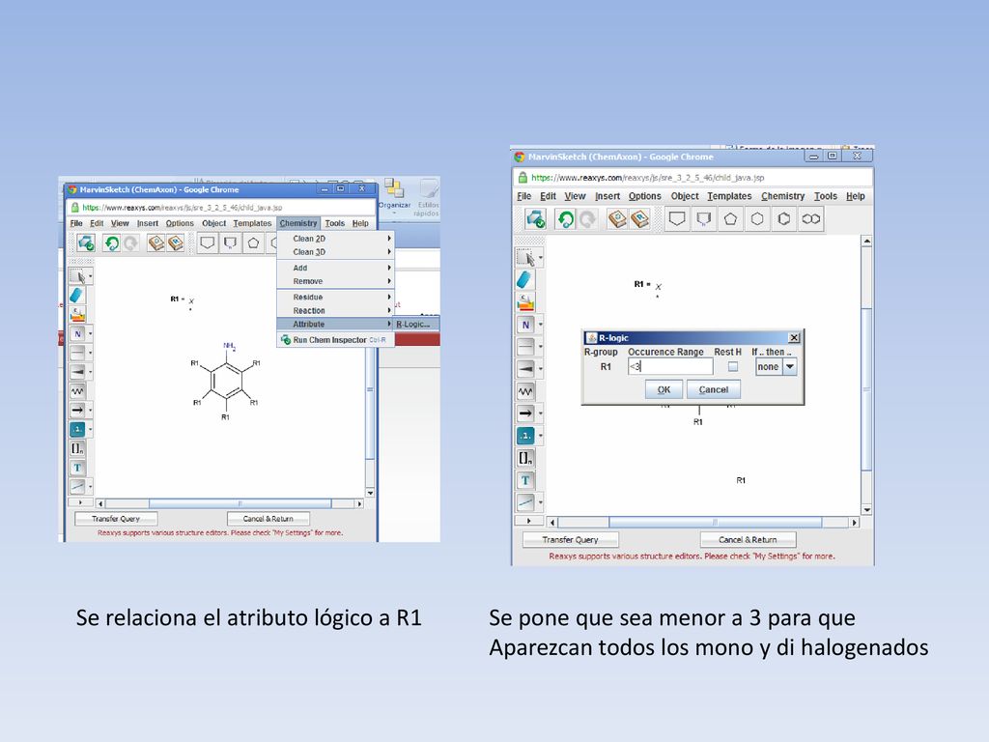Click Transfer Query in left window
This screenshot has width=989, height=742.
pos(116,519)
